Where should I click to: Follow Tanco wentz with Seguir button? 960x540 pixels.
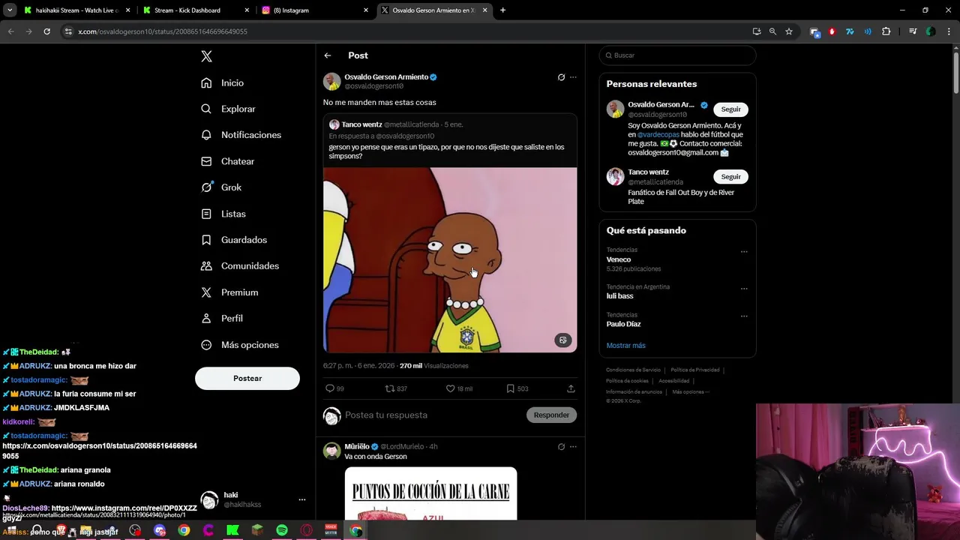[x=730, y=177]
